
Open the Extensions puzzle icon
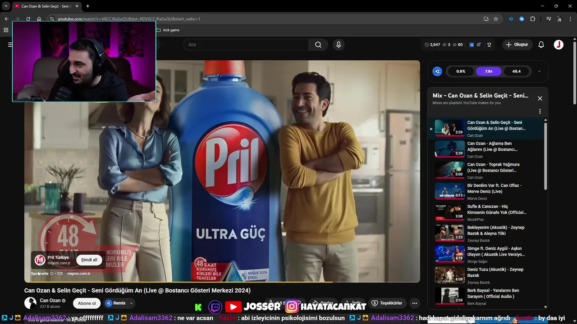click(x=533, y=19)
